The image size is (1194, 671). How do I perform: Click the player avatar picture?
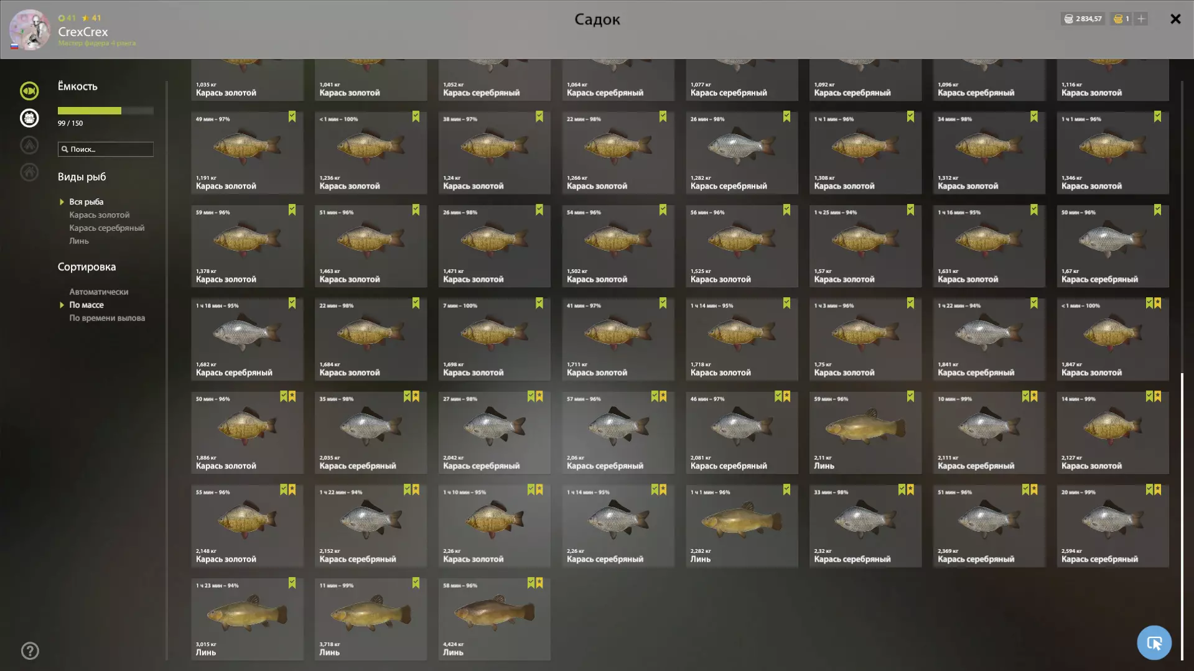[29, 29]
